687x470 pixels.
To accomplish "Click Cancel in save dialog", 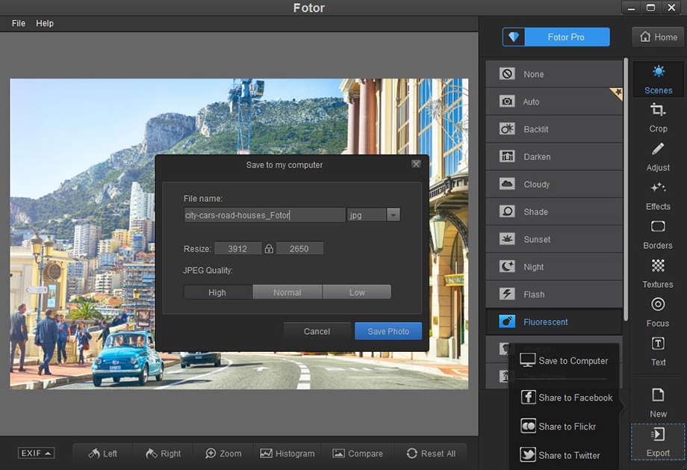I will click(317, 331).
